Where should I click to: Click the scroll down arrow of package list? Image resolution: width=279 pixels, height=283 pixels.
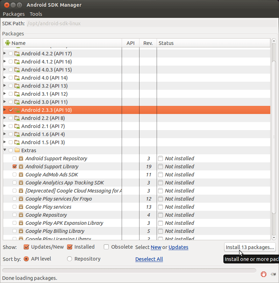(274, 238)
